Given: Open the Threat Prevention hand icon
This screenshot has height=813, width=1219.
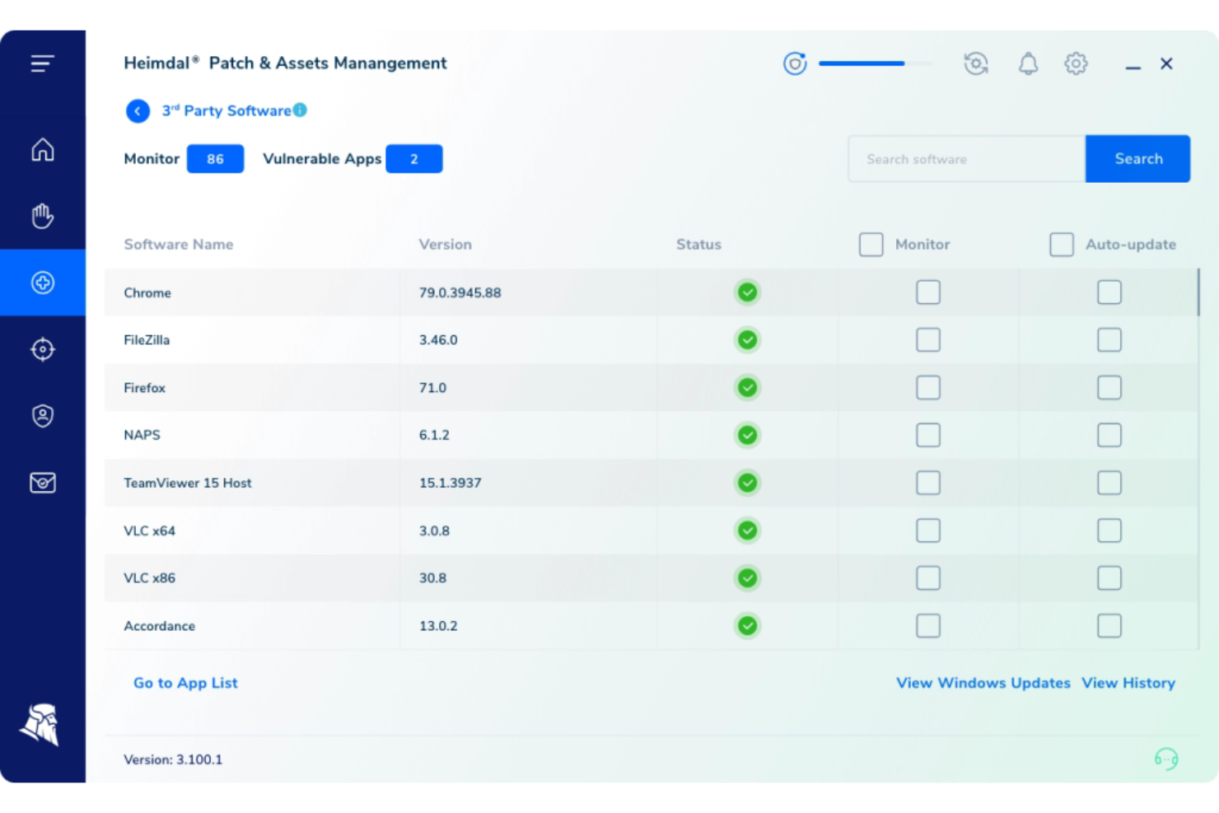Looking at the screenshot, I should (x=42, y=216).
